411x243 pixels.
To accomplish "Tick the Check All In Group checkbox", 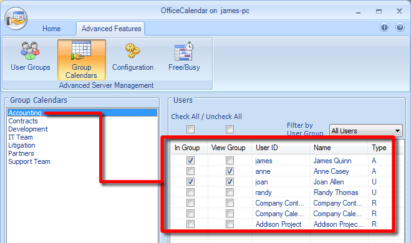I will coord(191,129).
